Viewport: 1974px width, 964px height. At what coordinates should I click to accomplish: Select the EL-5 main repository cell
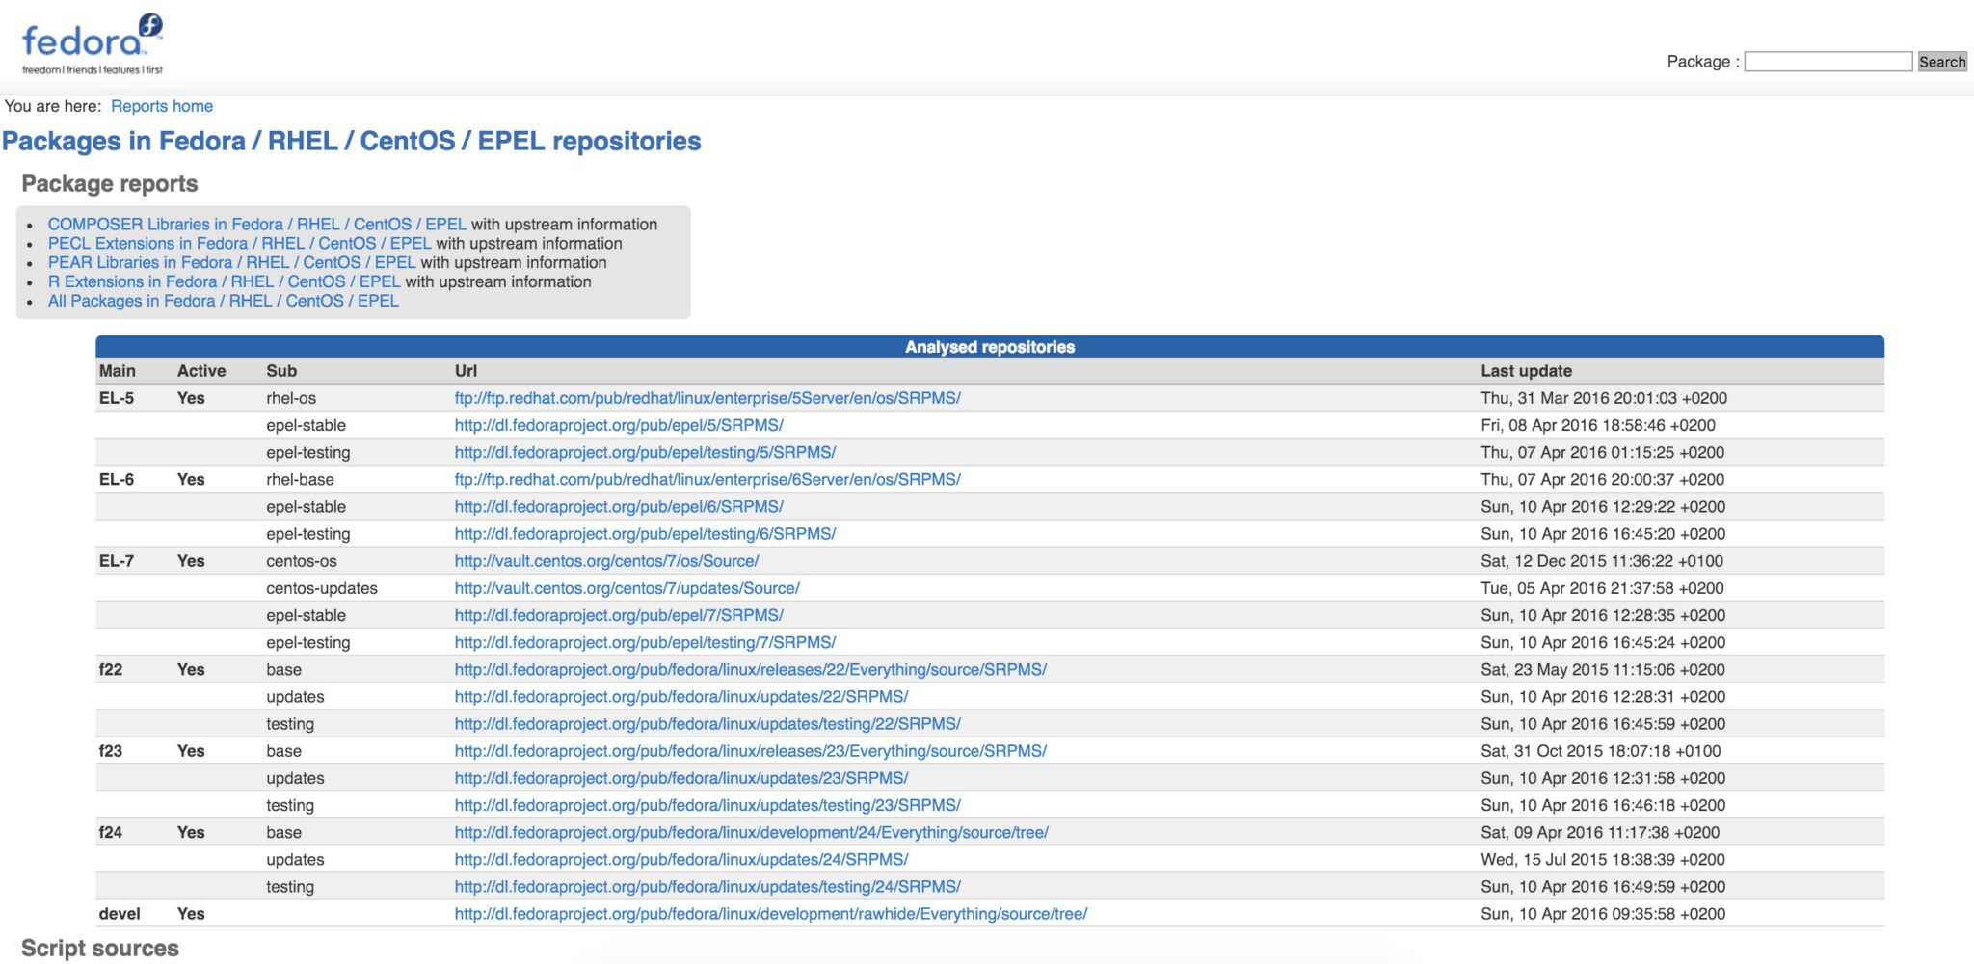coord(117,398)
